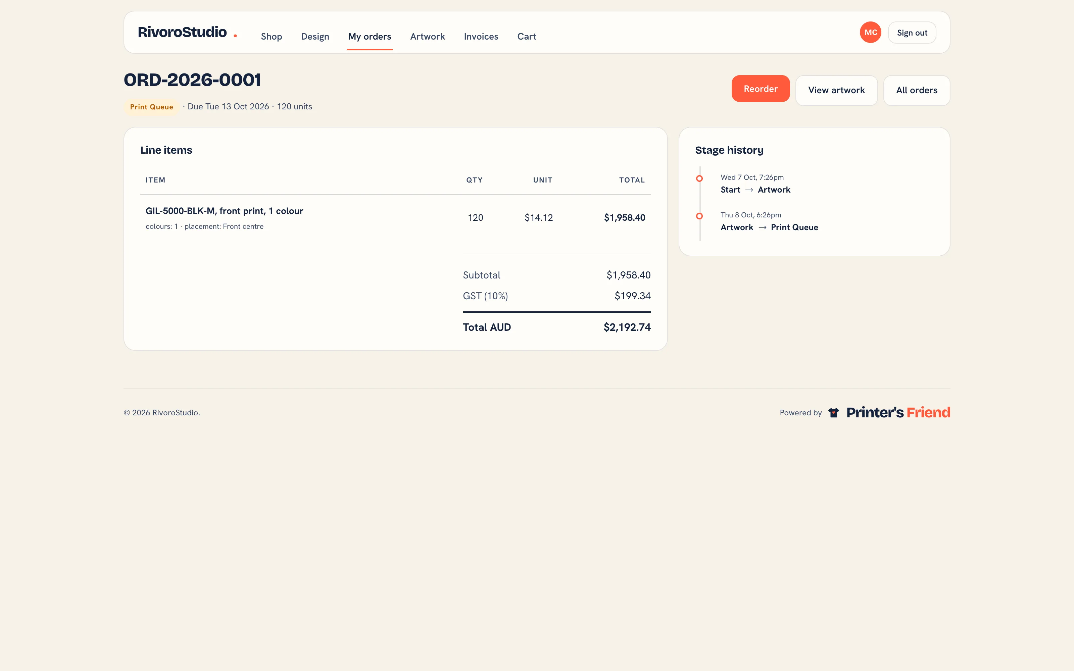The width and height of the screenshot is (1074, 671).
Task: Click the quantity cell '120' in the table
Action: coord(475,217)
